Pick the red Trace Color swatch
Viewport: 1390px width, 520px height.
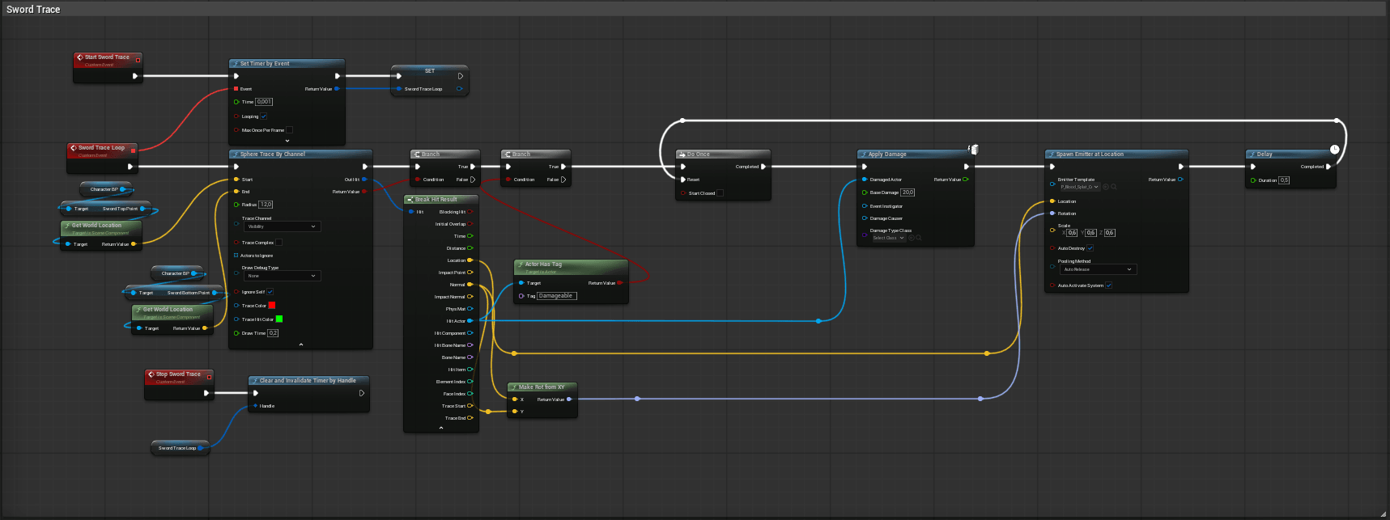pyautogui.click(x=272, y=306)
